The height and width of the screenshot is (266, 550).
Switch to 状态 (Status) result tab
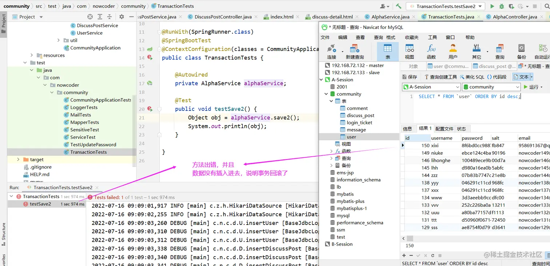462,129
